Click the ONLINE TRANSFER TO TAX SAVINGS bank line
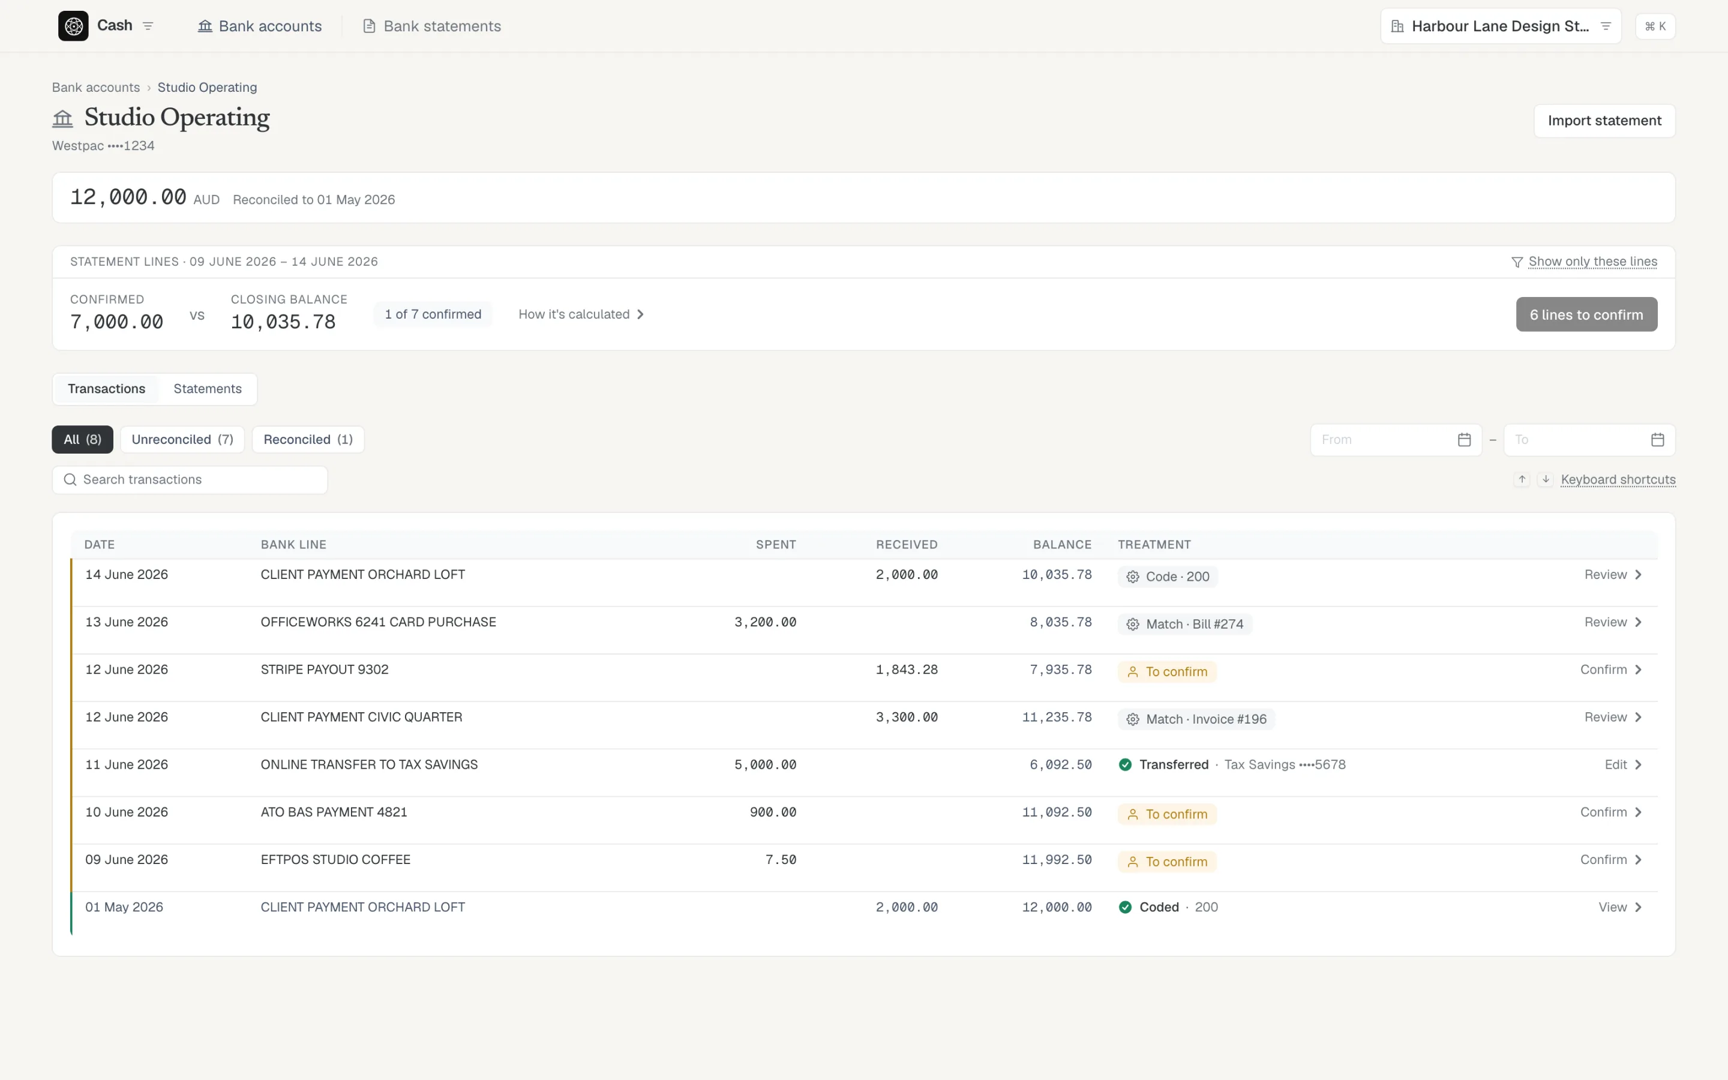This screenshot has height=1080, width=1728. pyautogui.click(x=369, y=764)
